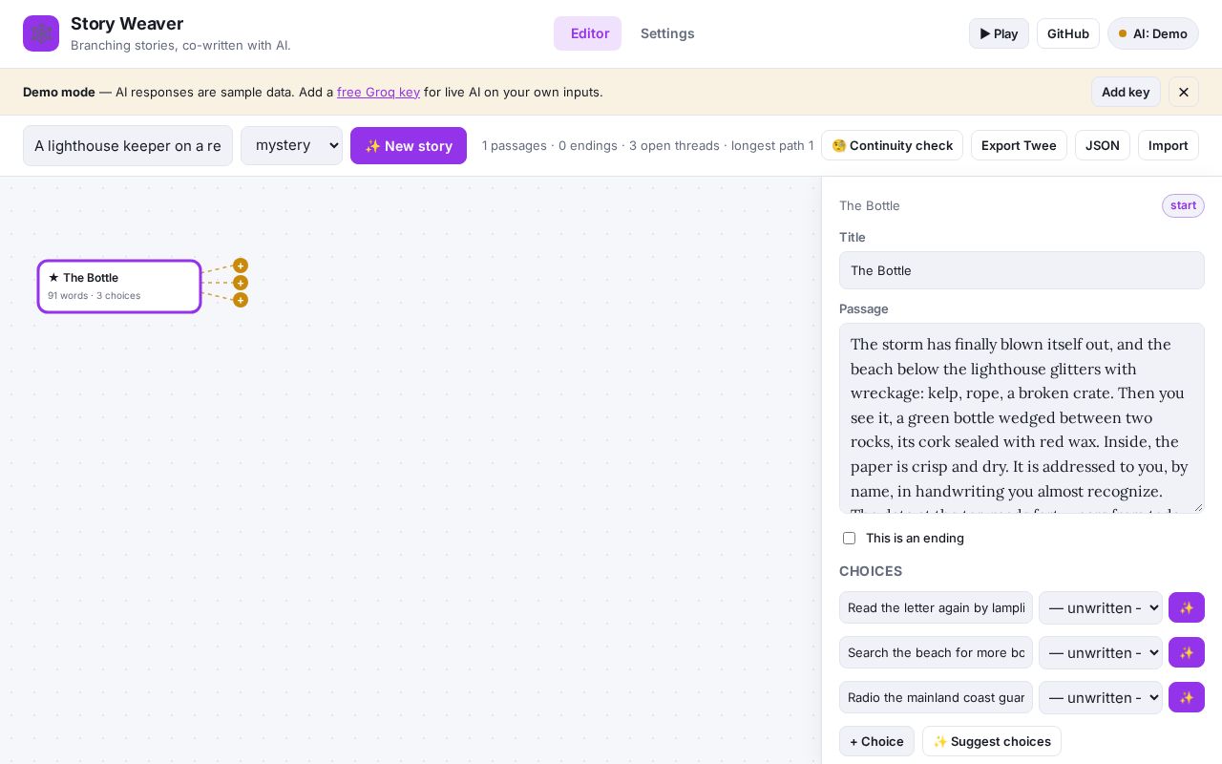Screen dimensions: 1222x764
Task: Open target dropdown for 'Read the letter' choice
Action: pyautogui.click(x=1101, y=607)
